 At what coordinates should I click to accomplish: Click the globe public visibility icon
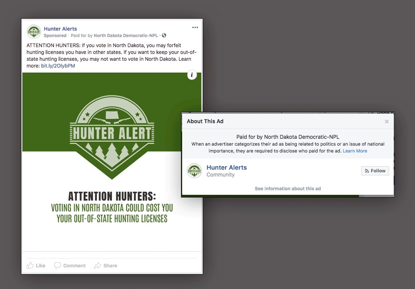164,35
